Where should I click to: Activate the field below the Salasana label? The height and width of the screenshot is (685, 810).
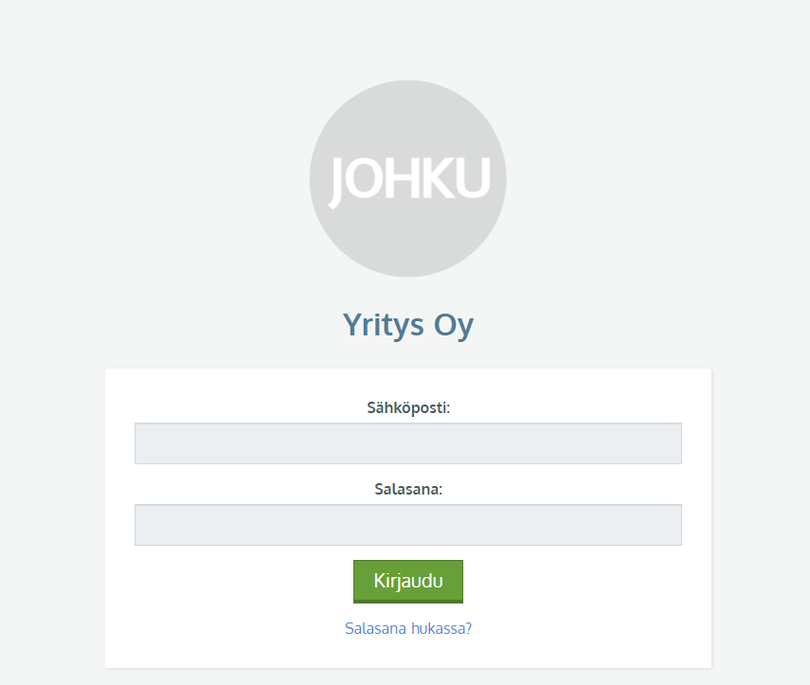[x=408, y=525]
